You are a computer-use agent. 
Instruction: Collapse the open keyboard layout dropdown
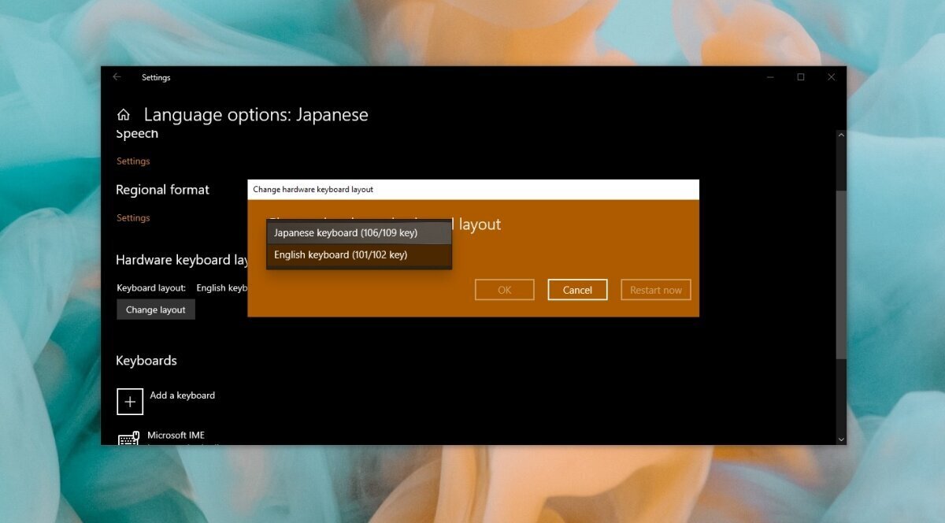point(358,232)
